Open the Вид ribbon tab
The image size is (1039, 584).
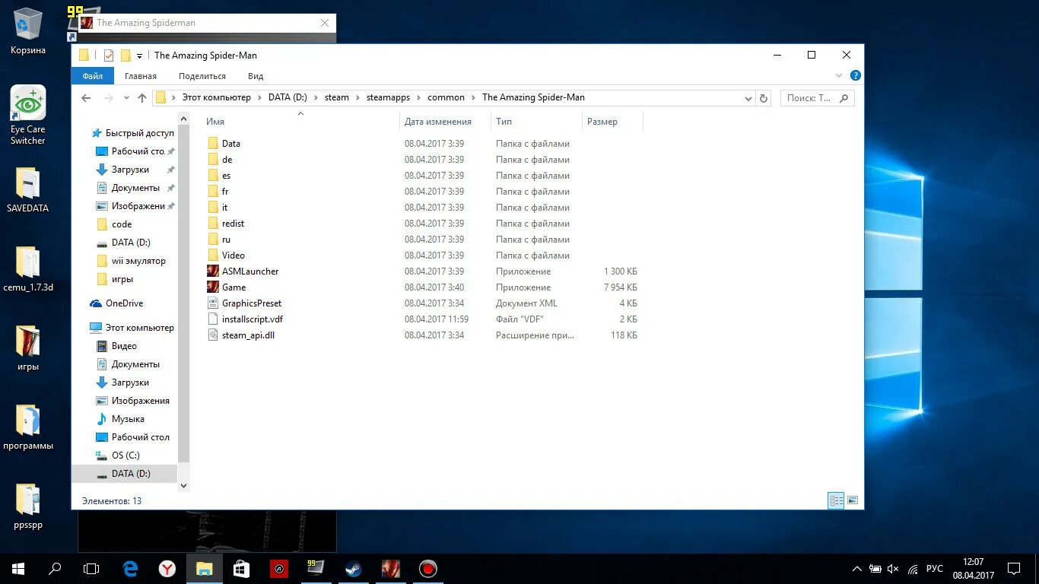(256, 76)
